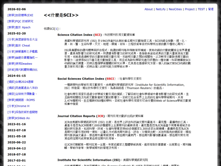Expand the 2019-04-12 date group

click(17, 148)
